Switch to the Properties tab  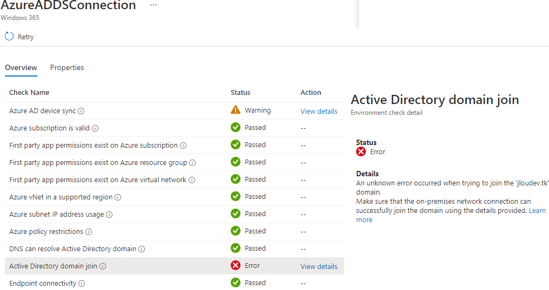tap(67, 67)
